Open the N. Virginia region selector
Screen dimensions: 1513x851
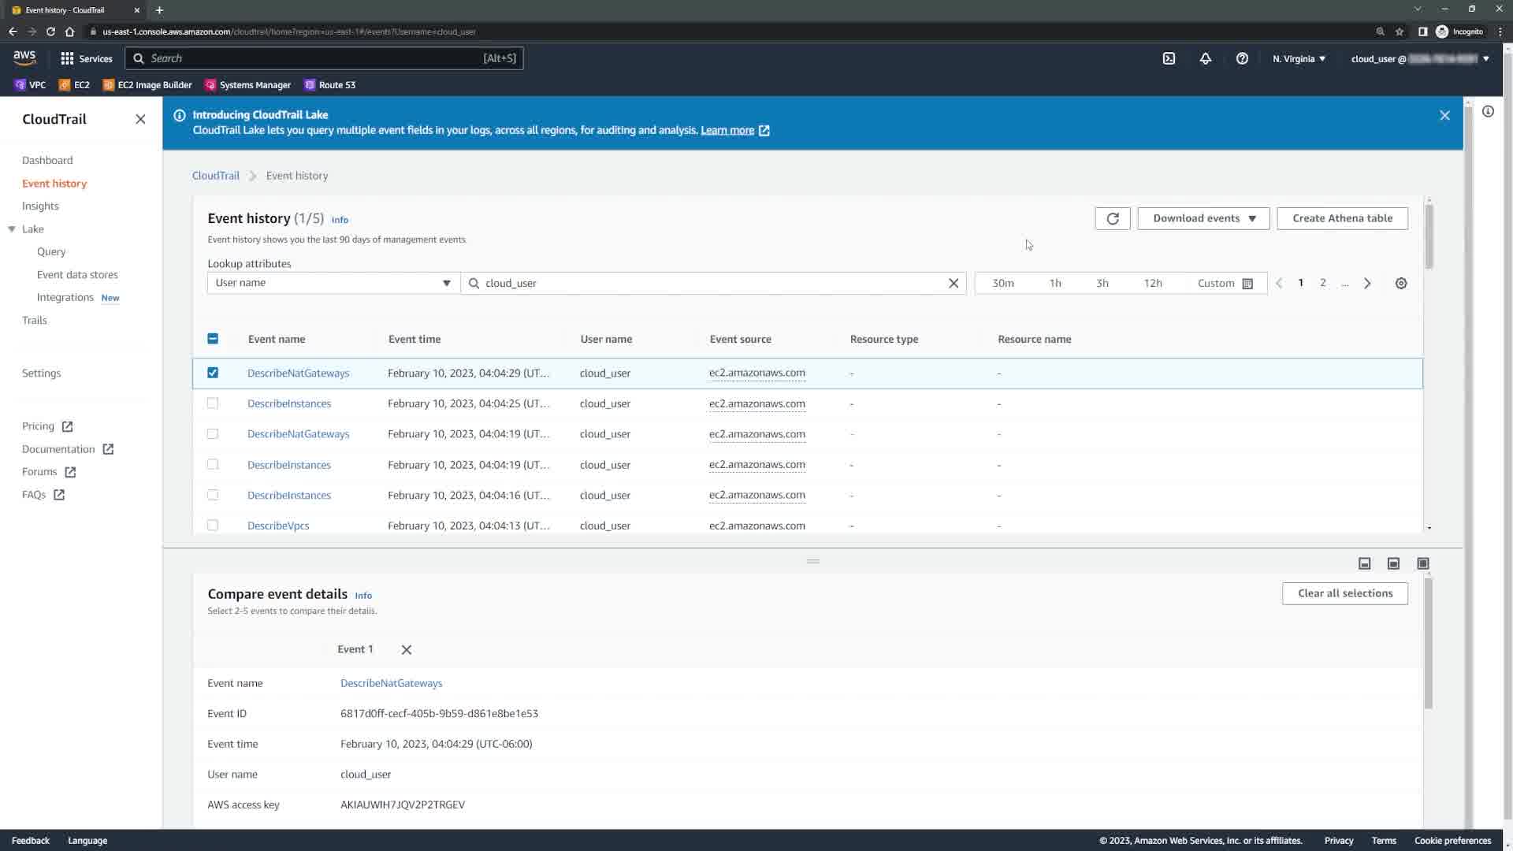[1298, 58]
